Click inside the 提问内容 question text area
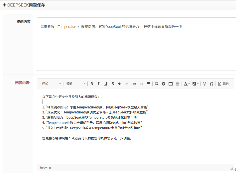Viewport: 236px width, 173px height. pos(136,44)
